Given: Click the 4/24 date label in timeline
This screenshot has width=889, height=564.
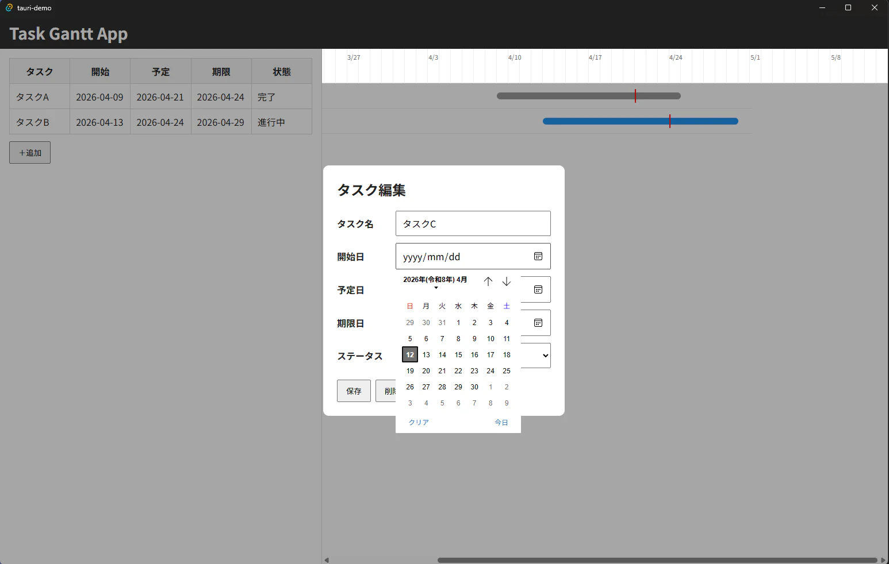Looking at the screenshot, I should pos(676,57).
